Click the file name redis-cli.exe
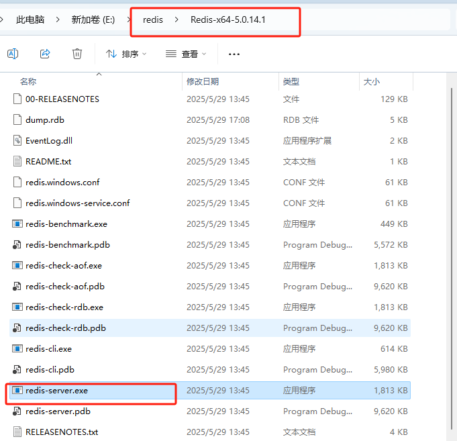The image size is (457, 441). coord(49,349)
